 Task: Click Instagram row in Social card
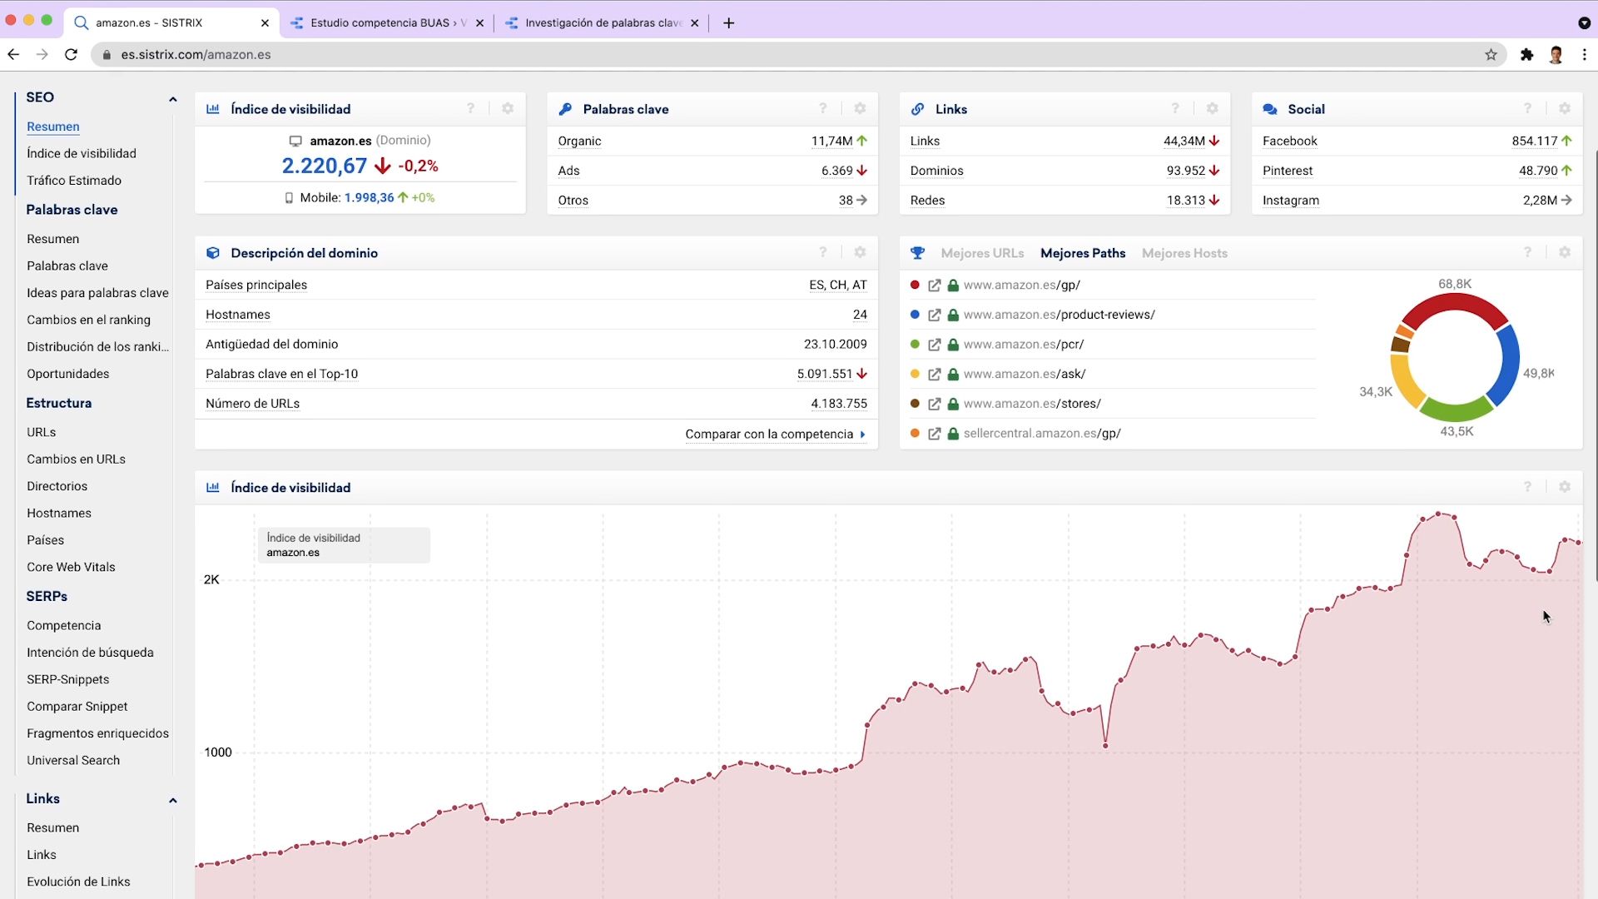[1417, 200]
